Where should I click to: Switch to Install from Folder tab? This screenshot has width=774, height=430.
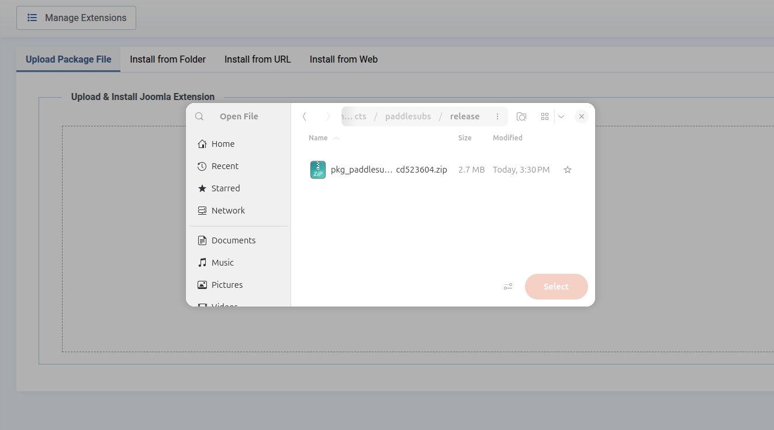pos(168,59)
